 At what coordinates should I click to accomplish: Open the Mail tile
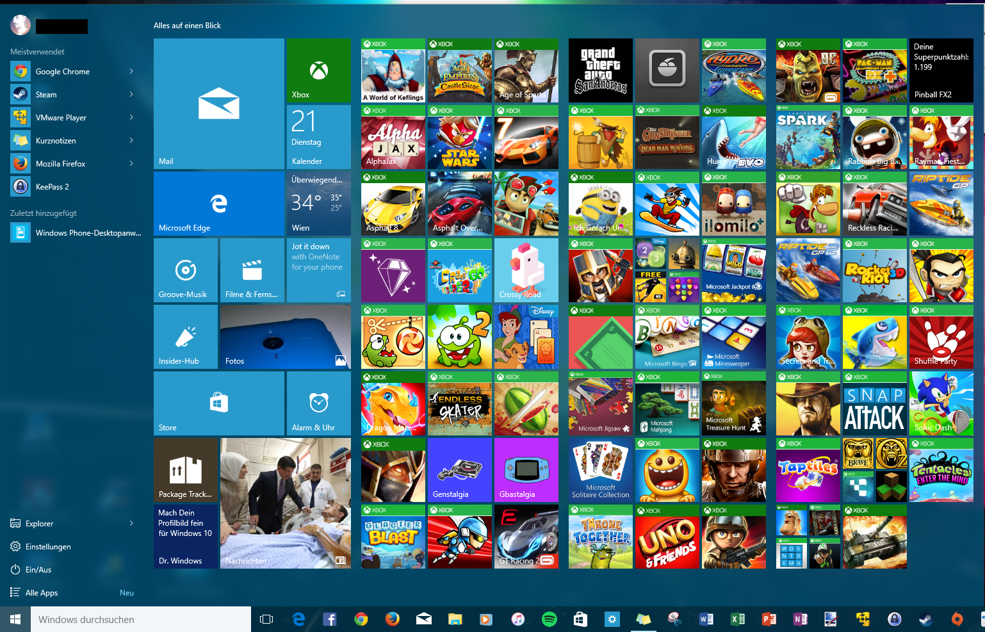[x=219, y=104]
